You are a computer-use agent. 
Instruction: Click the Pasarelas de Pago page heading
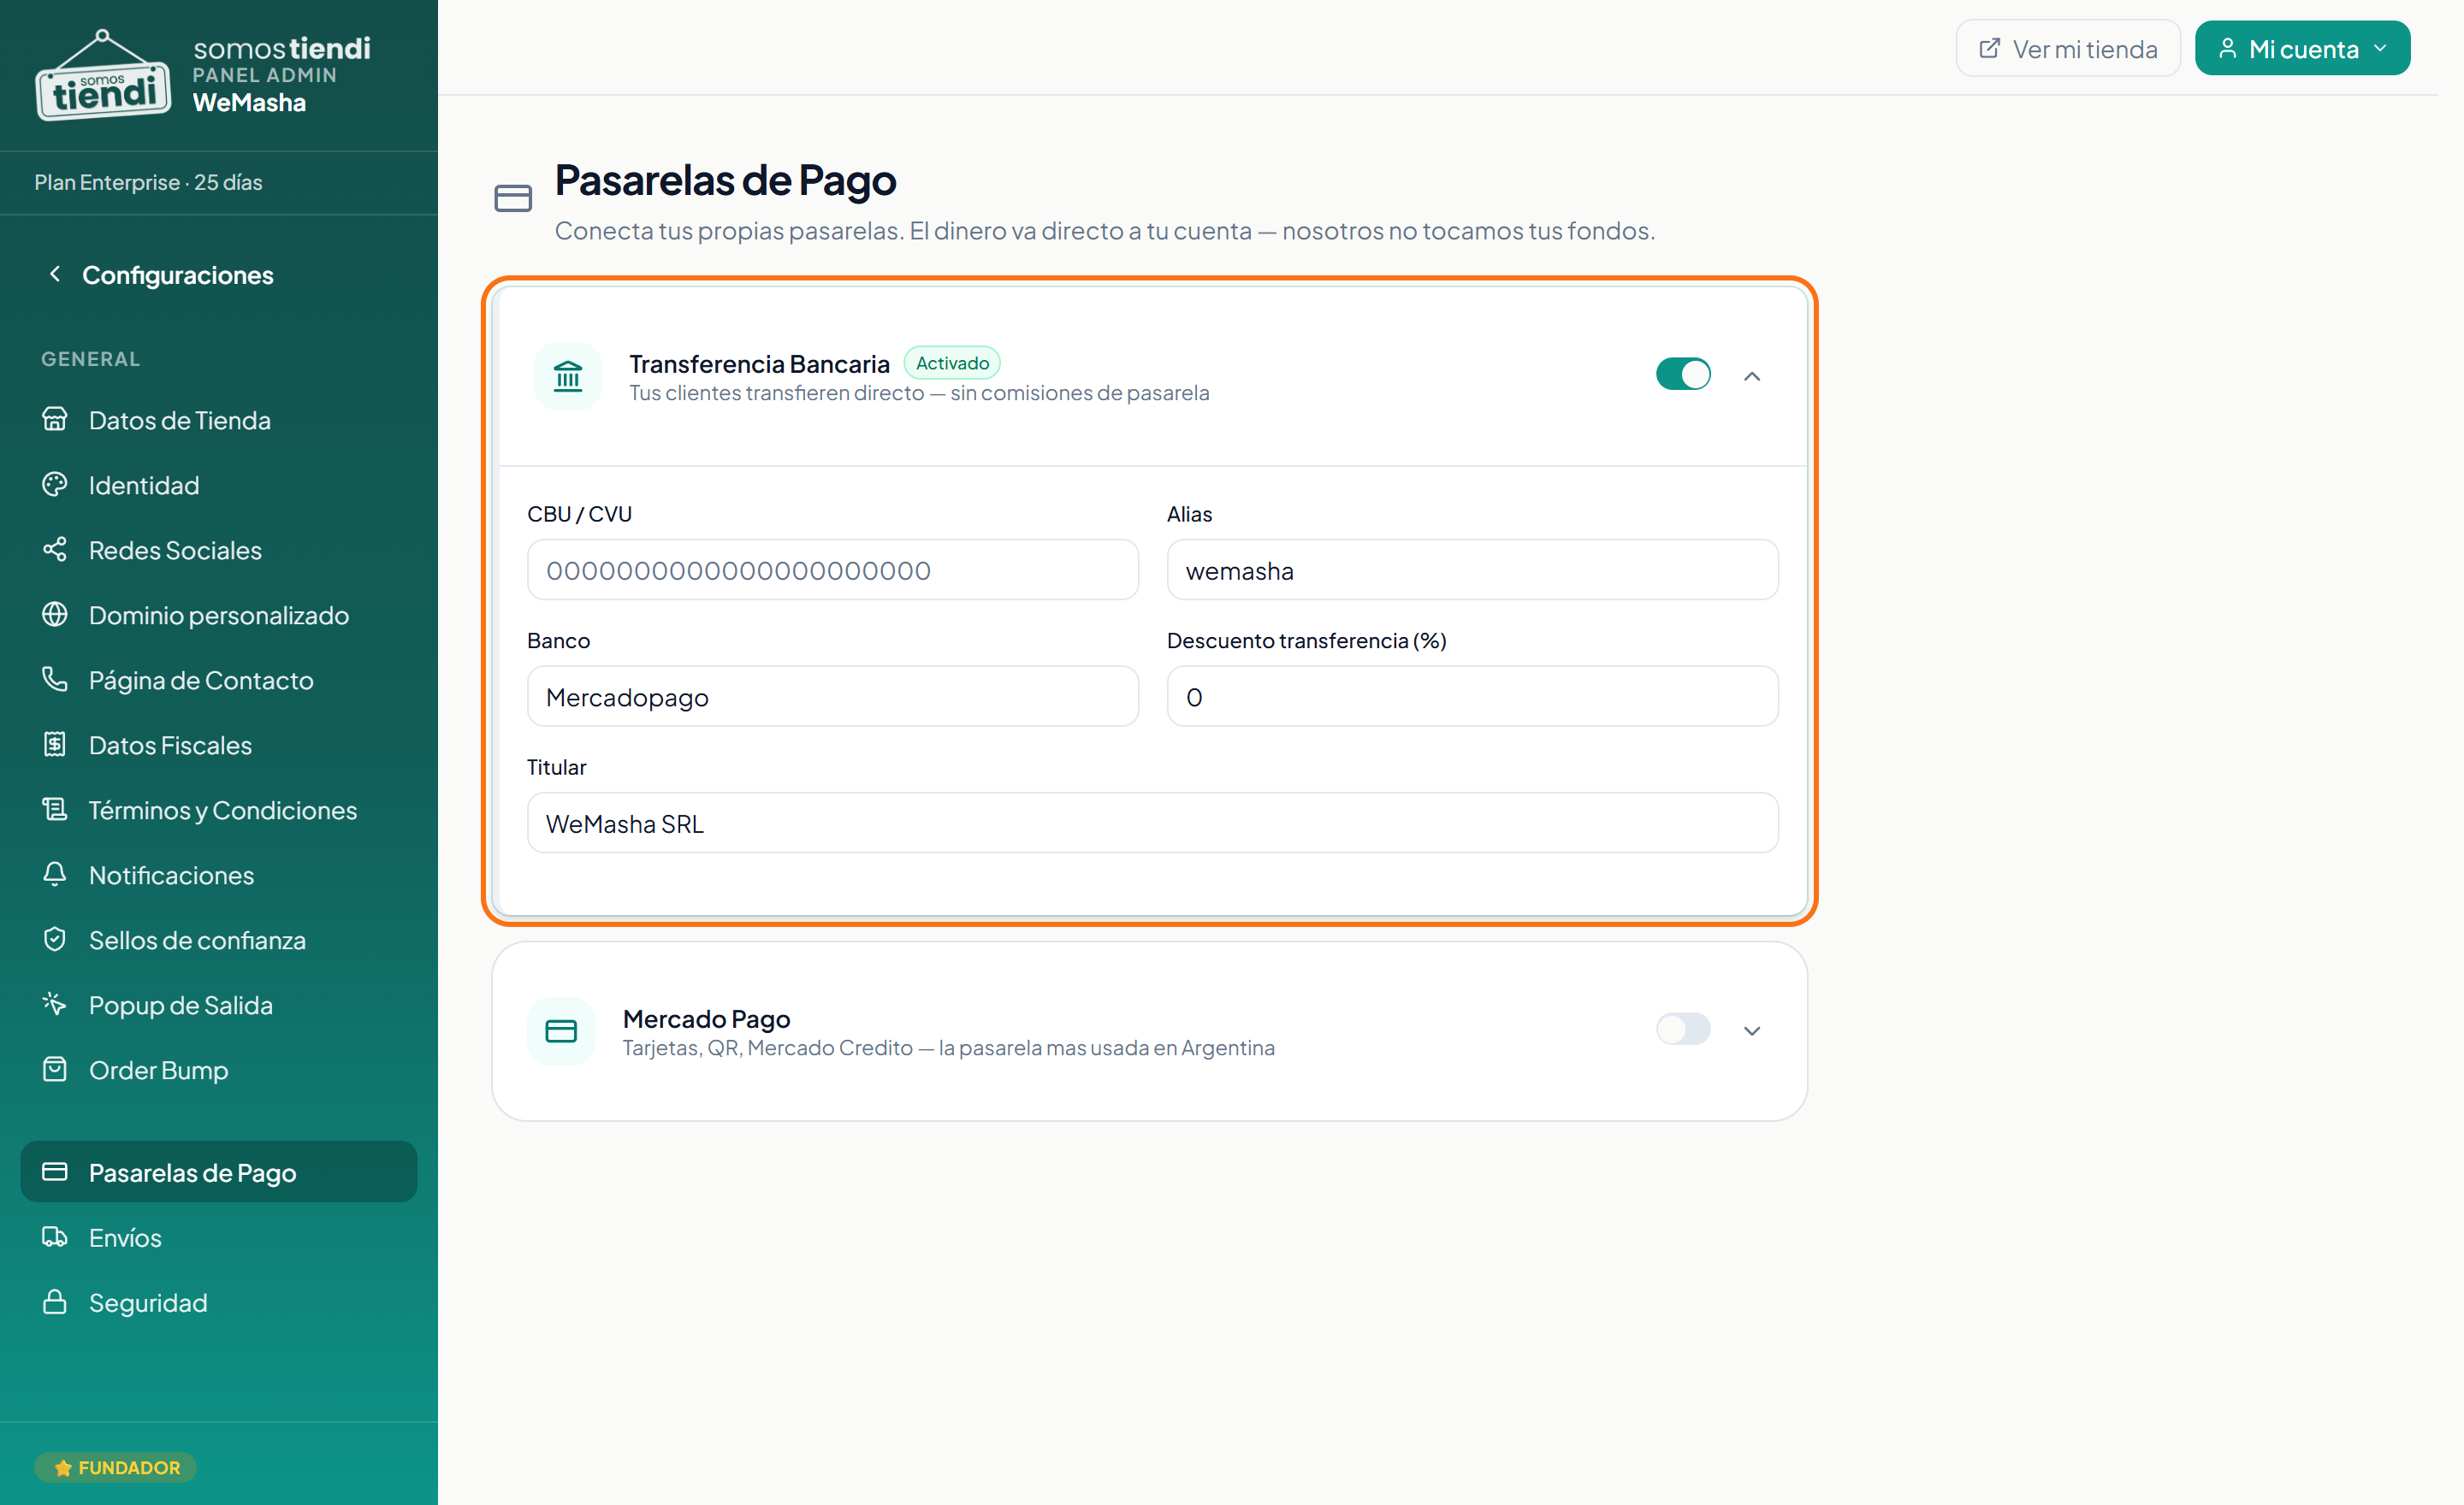click(x=725, y=180)
